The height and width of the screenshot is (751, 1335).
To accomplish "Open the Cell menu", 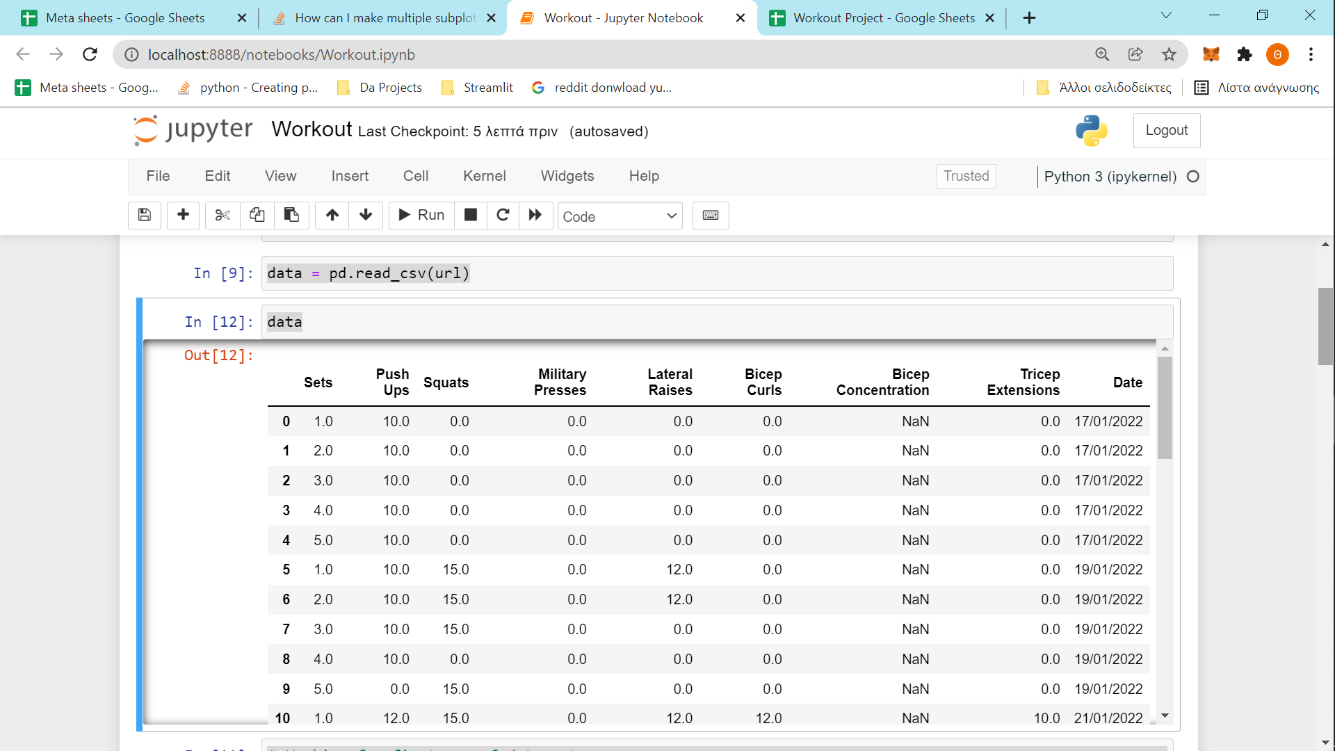I will (x=416, y=176).
